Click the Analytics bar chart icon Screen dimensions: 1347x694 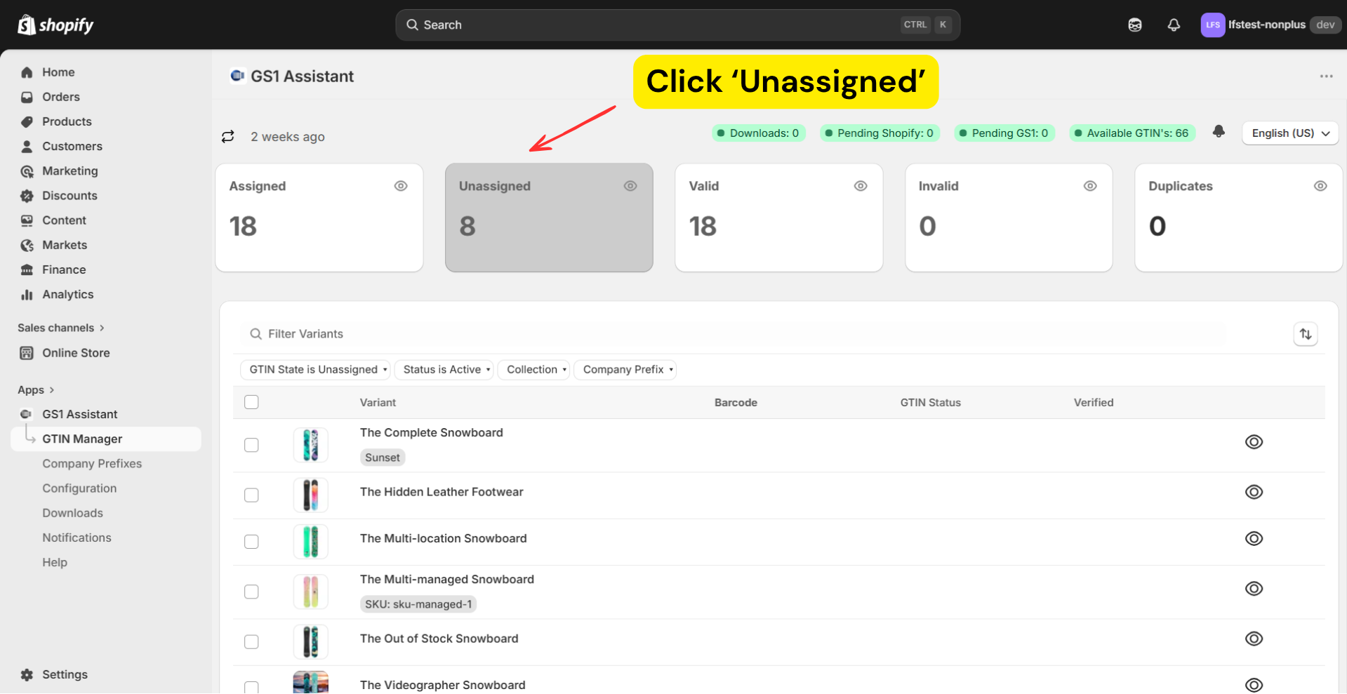pyautogui.click(x=27, y=295)
